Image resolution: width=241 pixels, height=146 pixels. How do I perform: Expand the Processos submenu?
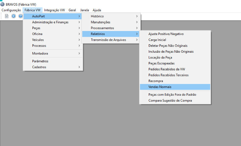click(x=53, y=46)
